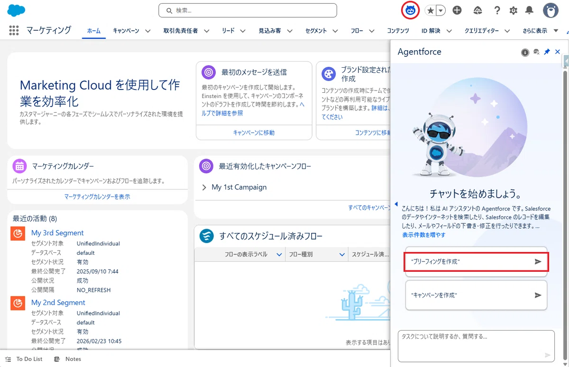
Task: Open the favorites list dropdown arrow
Action: click(441, 10)
